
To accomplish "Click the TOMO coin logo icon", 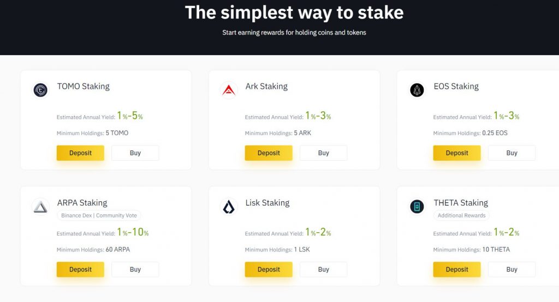I will tap(40, 90).
